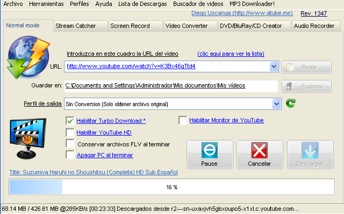Open the Archivo menu
344x214 pixels.
13,4
